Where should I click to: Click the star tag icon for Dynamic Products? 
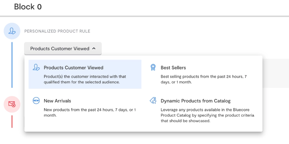pos(153,101)
